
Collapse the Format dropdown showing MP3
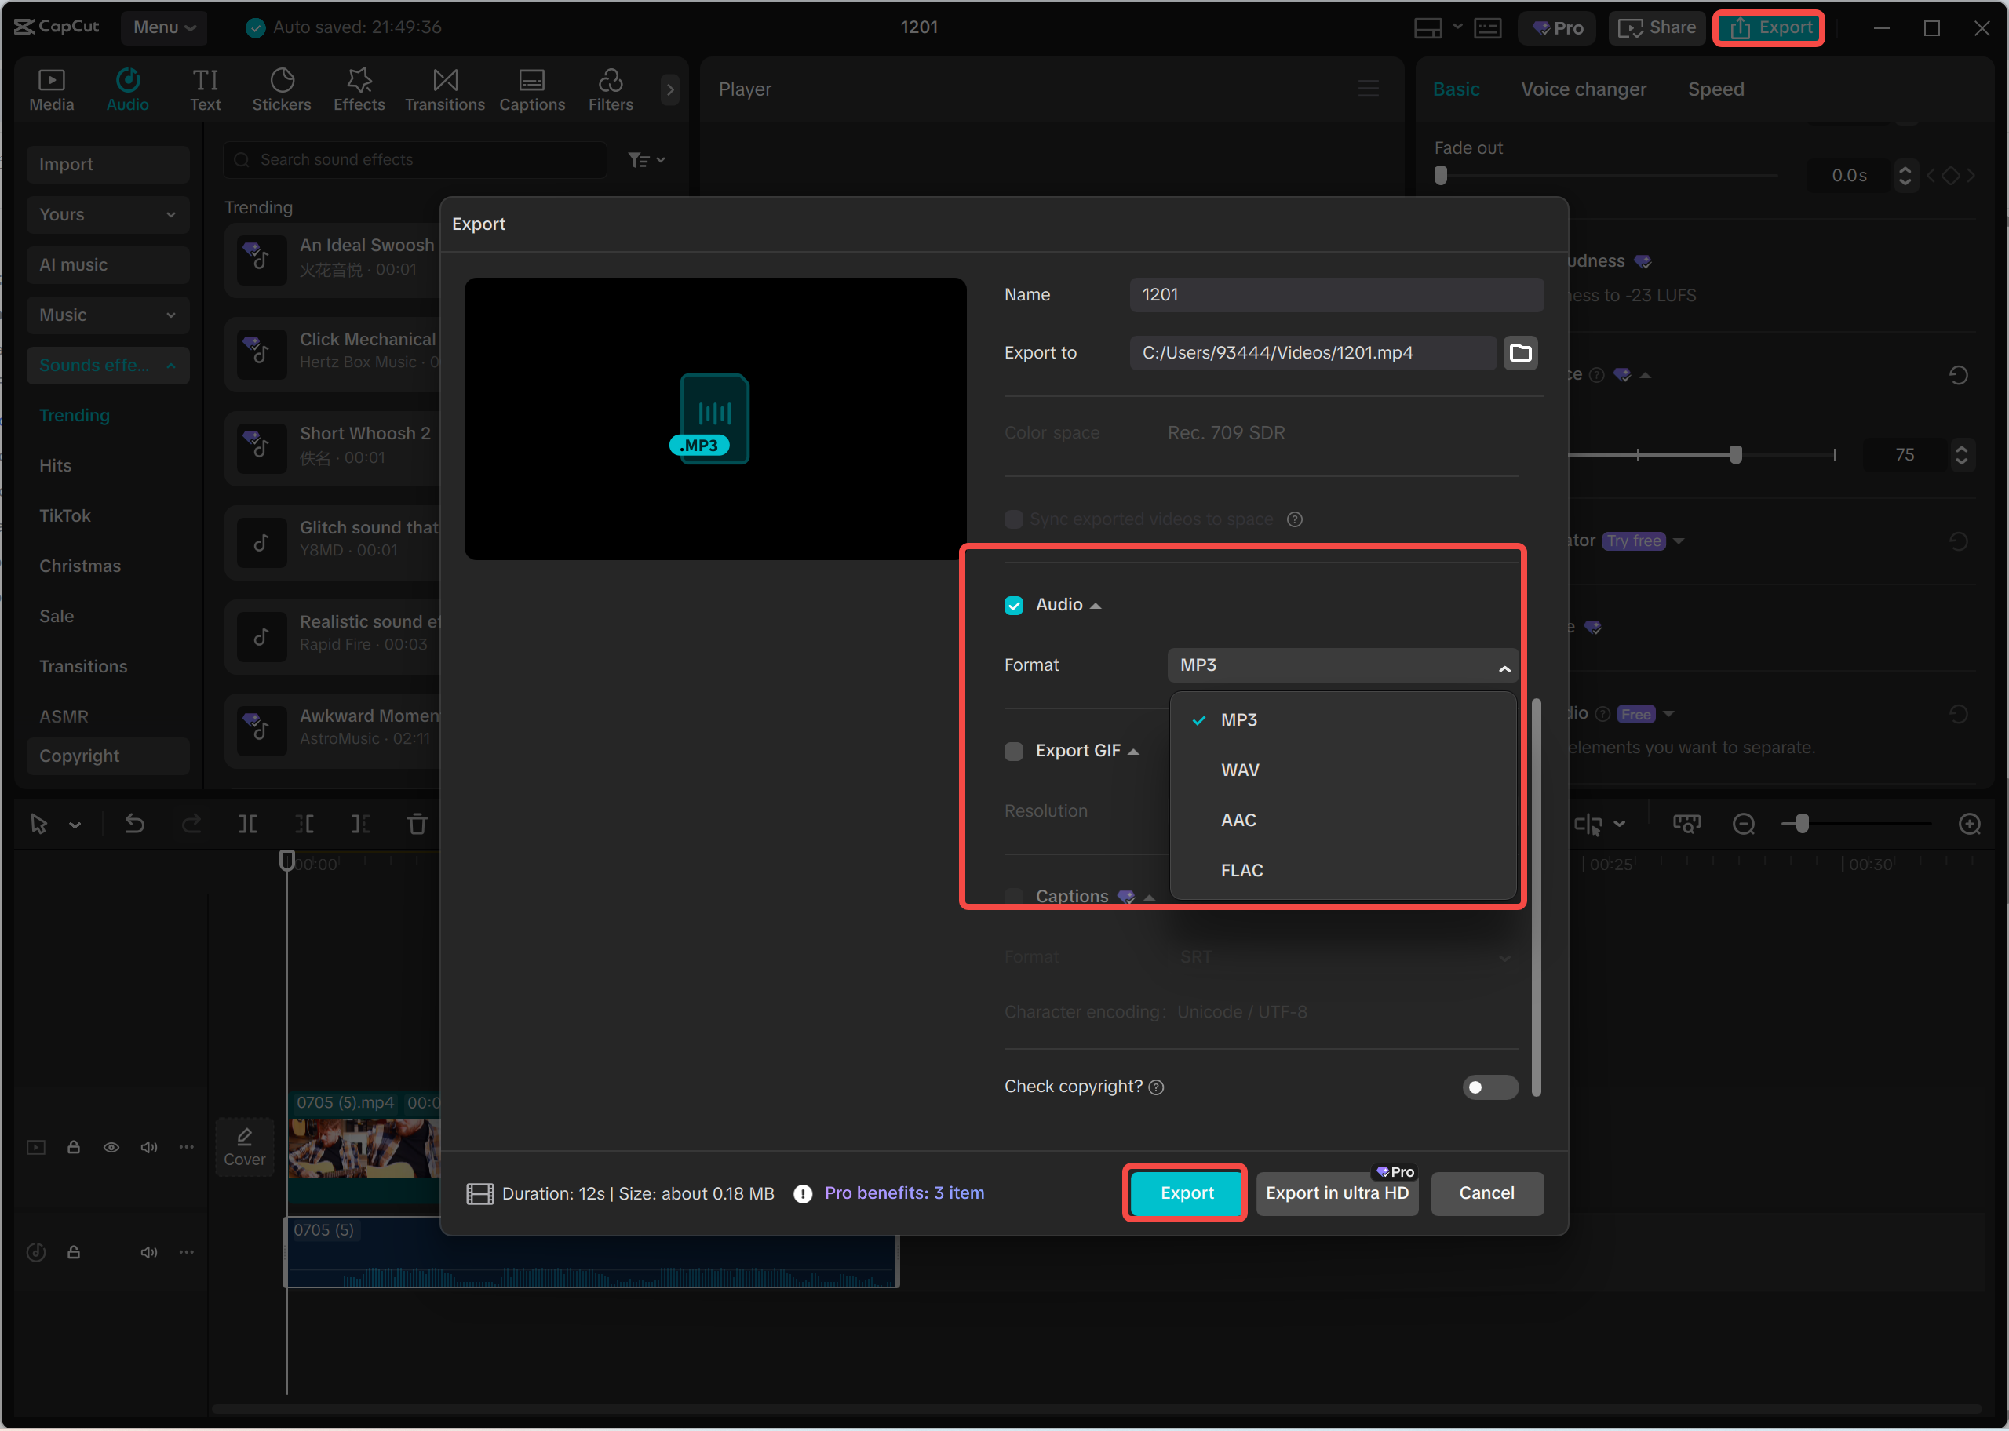point(1504,667)
